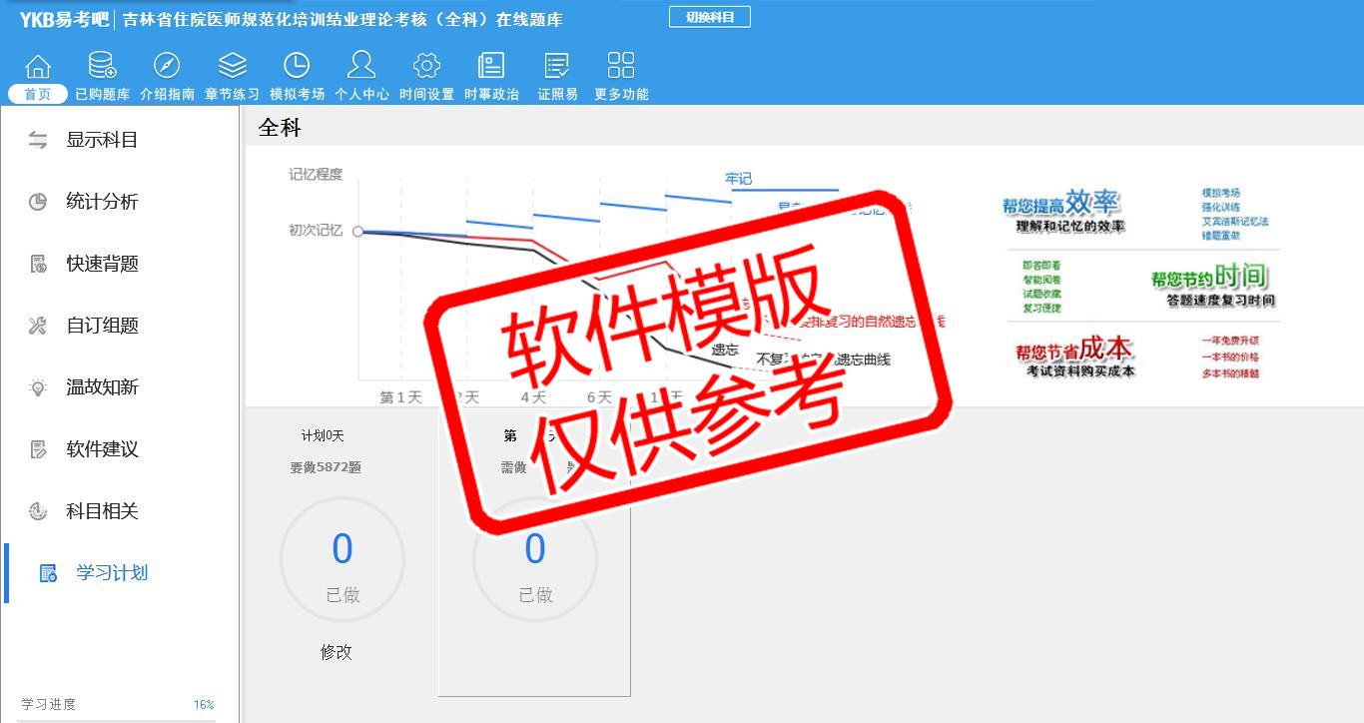Click the 切换科目 button
The width and height of the screenshot is (1364, 723).
[709, 17]
